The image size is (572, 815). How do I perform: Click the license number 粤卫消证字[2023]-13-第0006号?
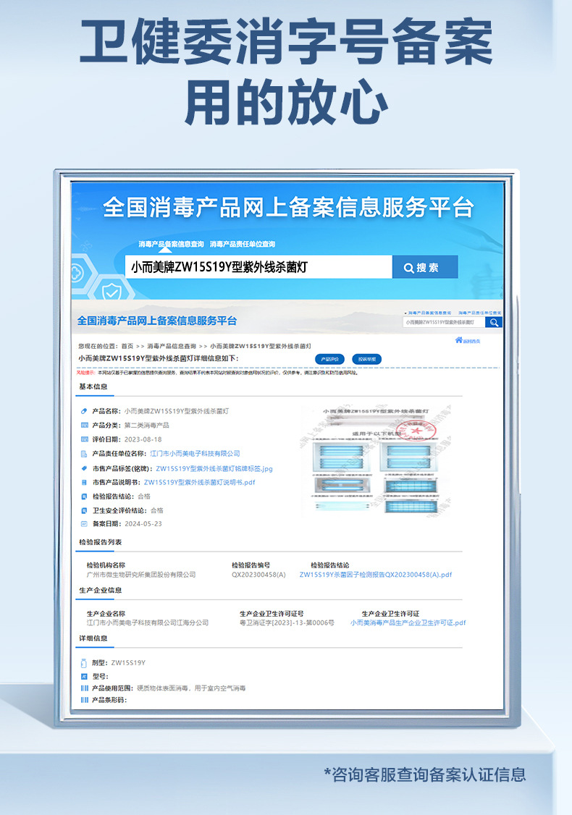287,622
